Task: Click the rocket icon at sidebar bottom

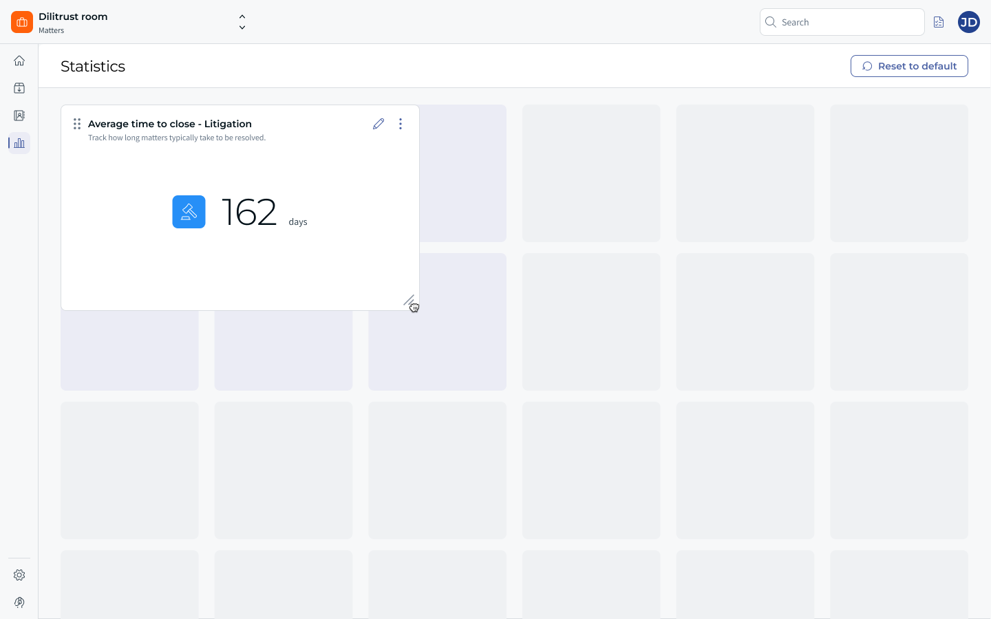Action: [19, 602]
